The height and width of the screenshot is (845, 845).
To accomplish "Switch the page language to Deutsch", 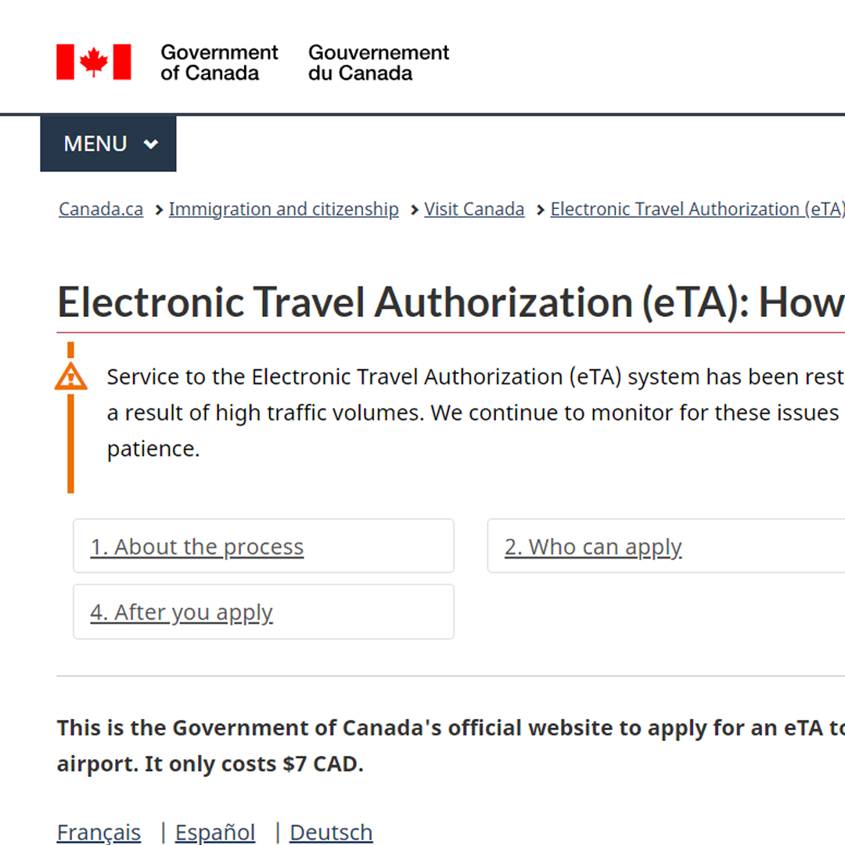I will [331, 832].
